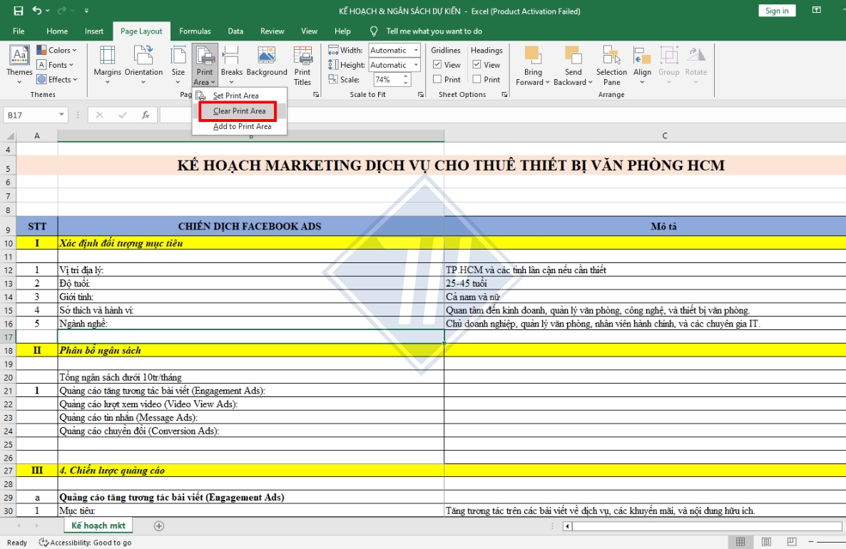Add a new worksheet with the plus button
The height and width of the screenshot is (549, 846).
pos(159,525)
